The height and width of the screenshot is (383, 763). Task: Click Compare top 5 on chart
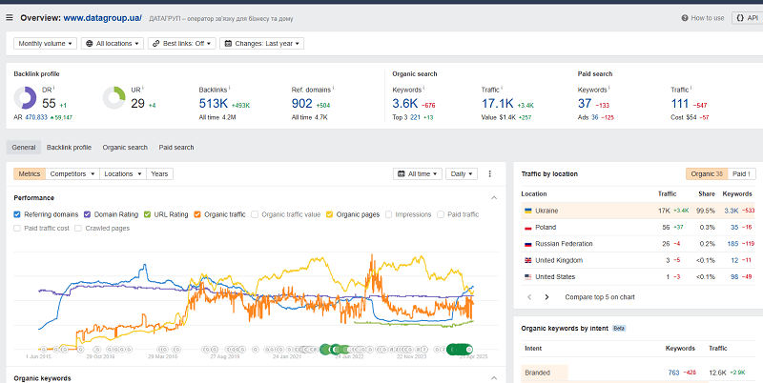tap(600, 297)
